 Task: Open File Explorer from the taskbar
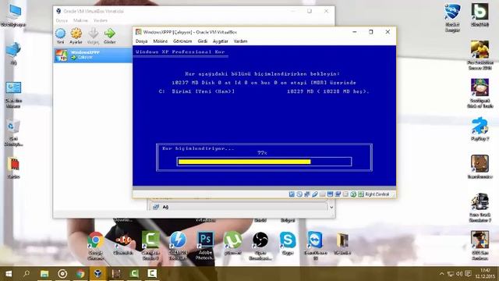(x=44, y=274)
